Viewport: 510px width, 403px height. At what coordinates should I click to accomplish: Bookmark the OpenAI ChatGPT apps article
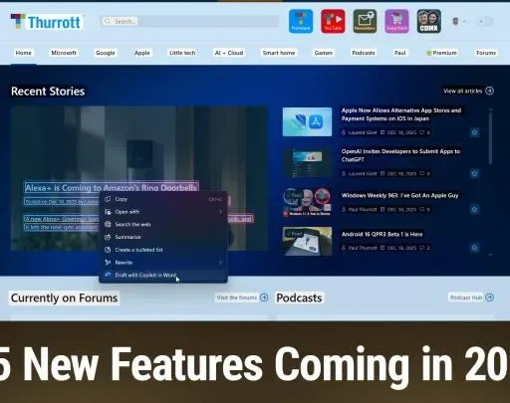[x=474, y=173]
